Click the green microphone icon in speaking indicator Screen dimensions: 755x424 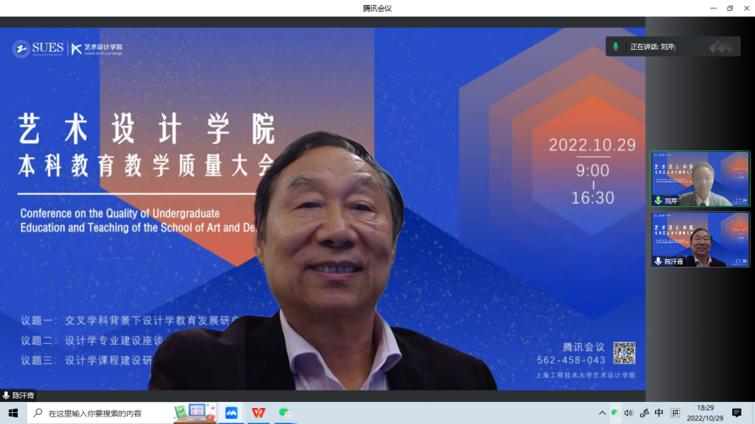(615, 46)
